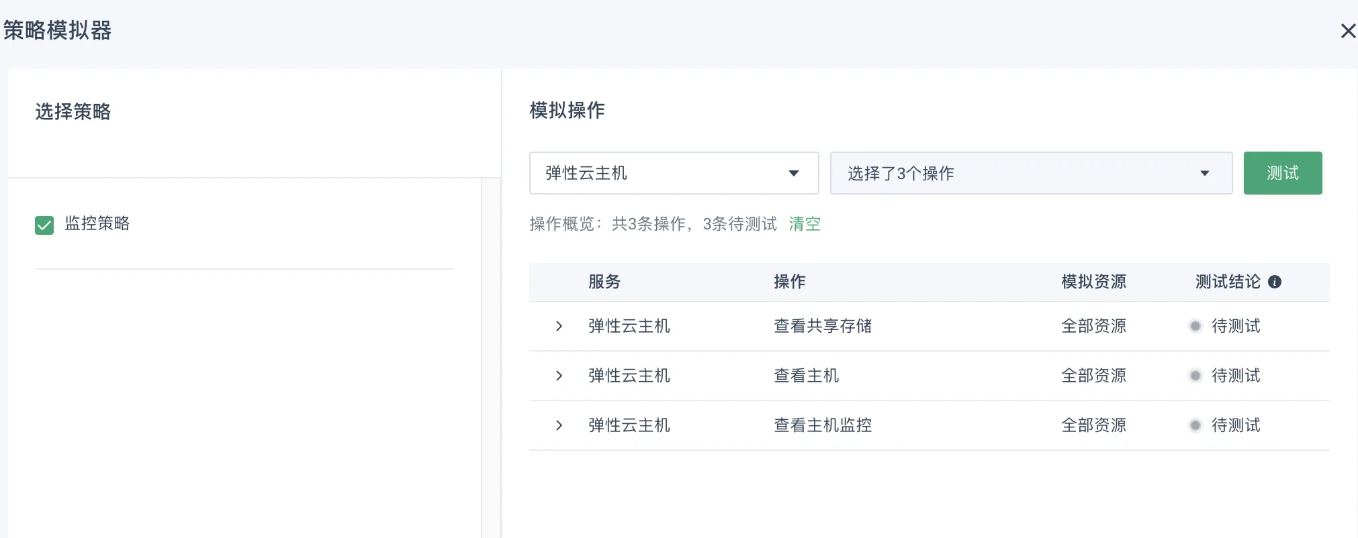Click the 模拟资源 column header

pos(1093,282)
